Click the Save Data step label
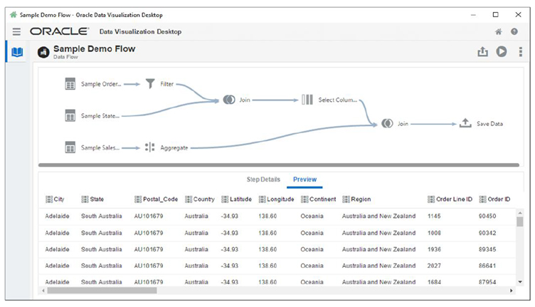The height and width of the screenshot is (307, 535). click(x=489, y=124)
